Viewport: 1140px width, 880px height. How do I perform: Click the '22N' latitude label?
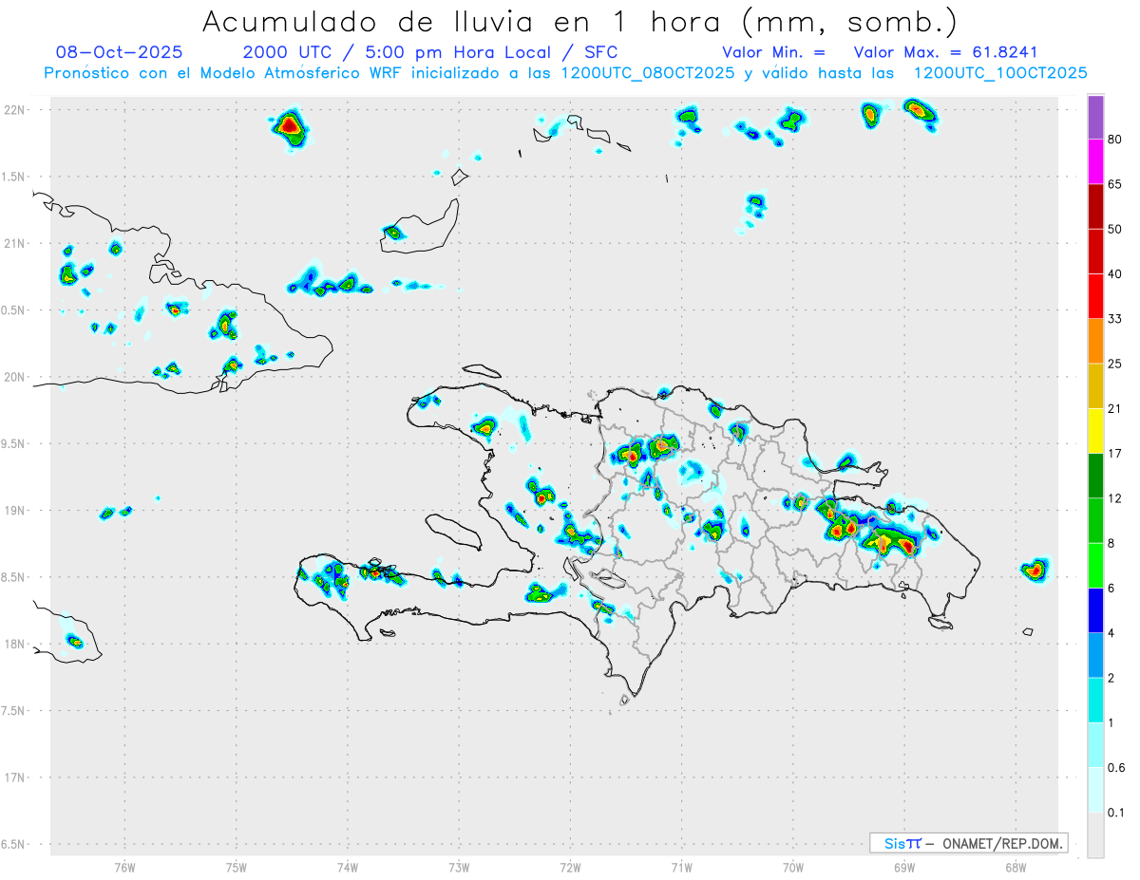pos(14,110)
